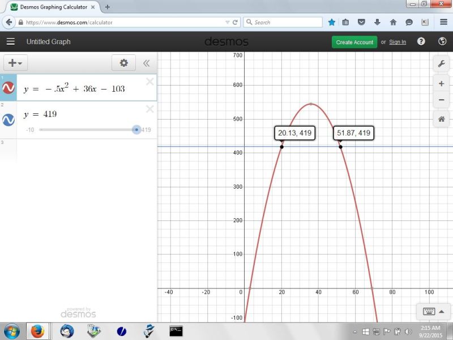Show hidden system tray icons
Viewport: 453px width, 340px height.
point(355,332)
